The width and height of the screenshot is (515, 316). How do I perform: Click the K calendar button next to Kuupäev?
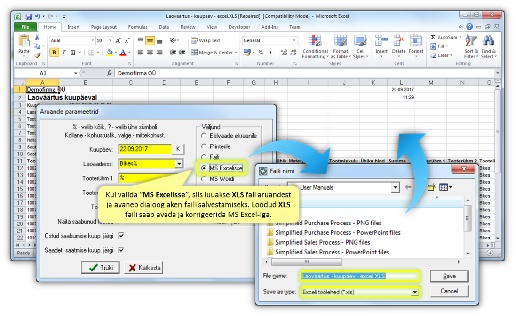click(178, 149)
